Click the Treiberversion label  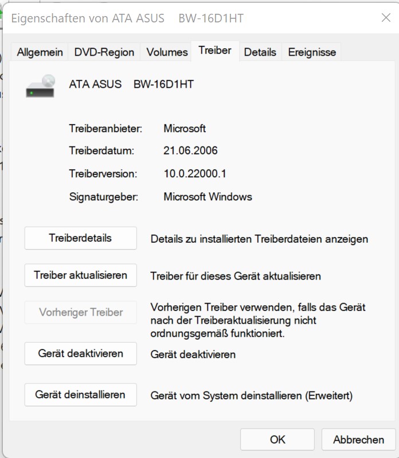coord(103,174)
